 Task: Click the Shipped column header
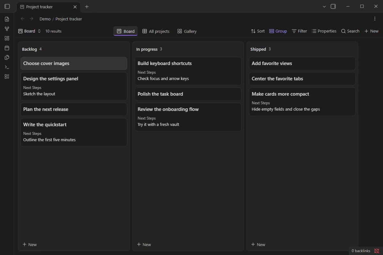258,49
